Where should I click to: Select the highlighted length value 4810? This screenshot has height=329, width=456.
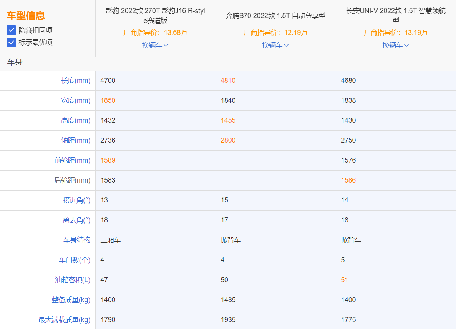pos(228,81)
